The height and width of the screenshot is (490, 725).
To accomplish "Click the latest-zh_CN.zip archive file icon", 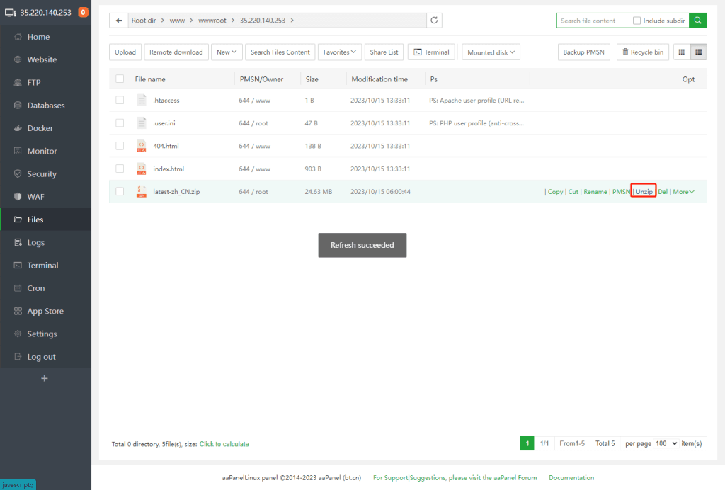I will (142, 191).
